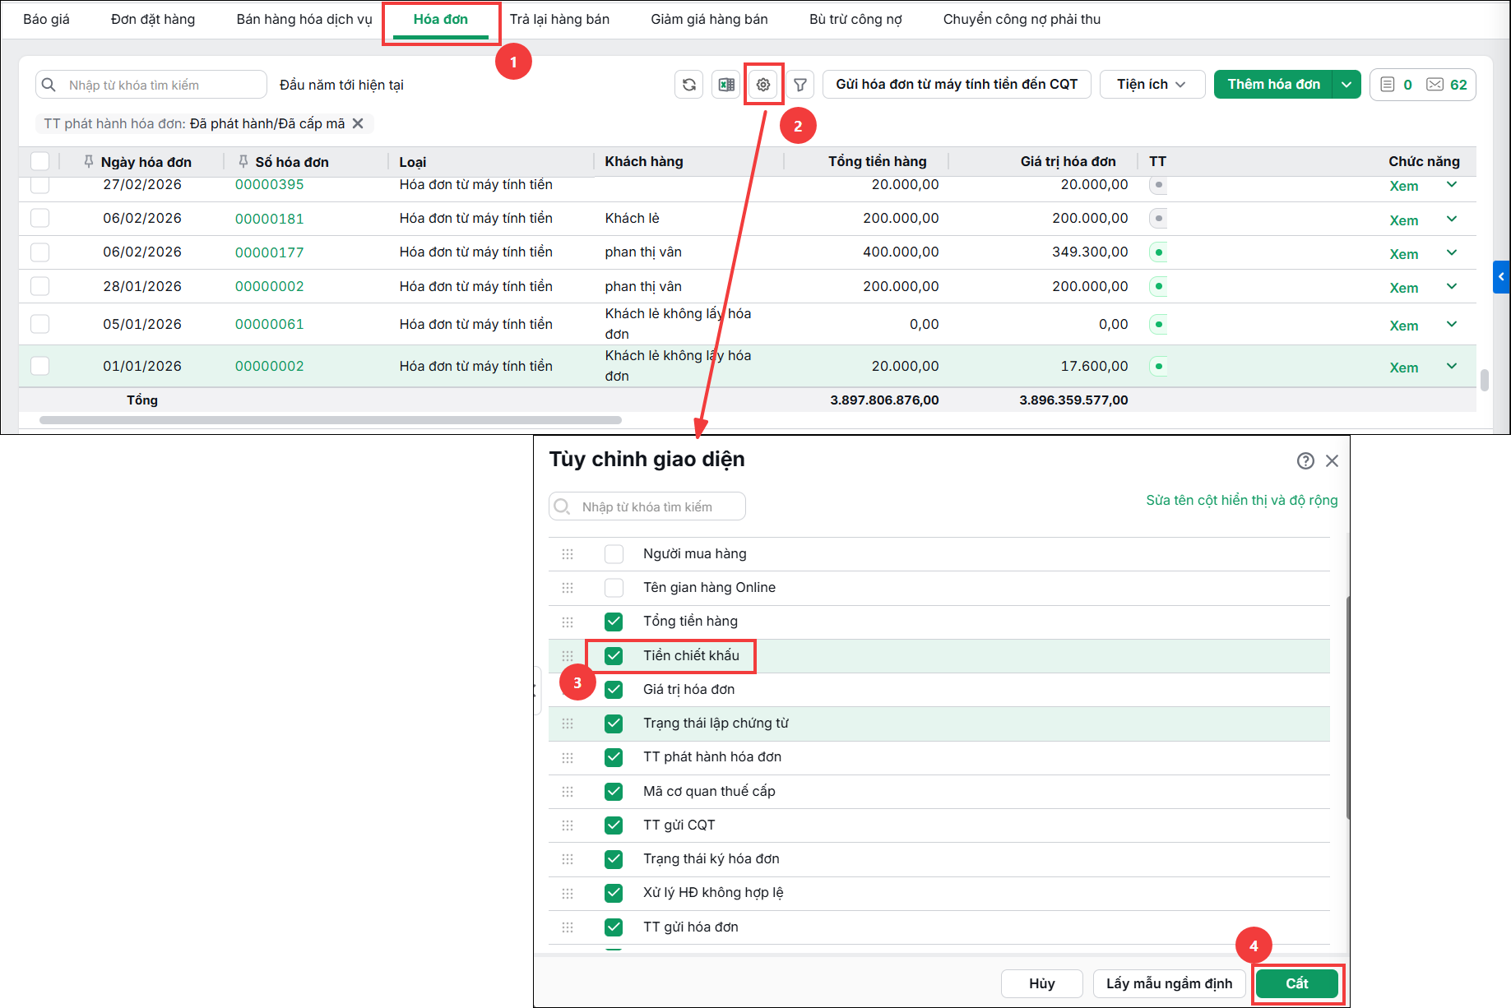
Task: Tick the select-all checkbox in table header
Action: (39, 161)
